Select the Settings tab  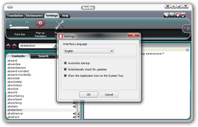click(x=52, y=16)
